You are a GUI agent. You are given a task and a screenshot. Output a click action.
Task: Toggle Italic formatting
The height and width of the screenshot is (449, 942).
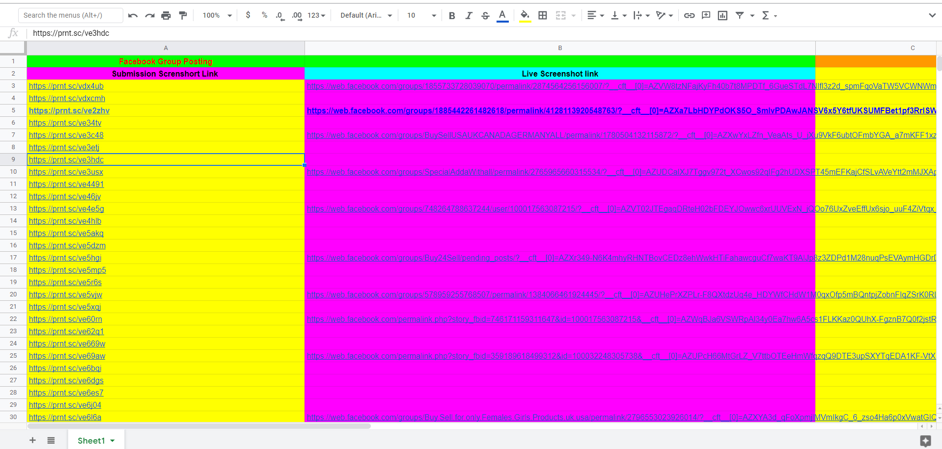point(469,16)
